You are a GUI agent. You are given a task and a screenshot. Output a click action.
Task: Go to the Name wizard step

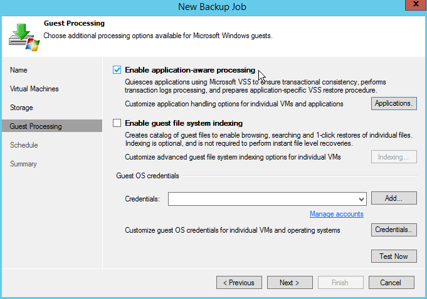point(19,70)
